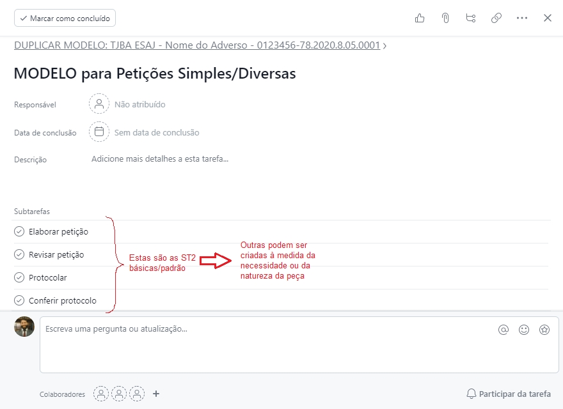This screenshot has height=409, width=563.
Task: Click the thumbs-up like icon
Action: [x=420, y=18]
